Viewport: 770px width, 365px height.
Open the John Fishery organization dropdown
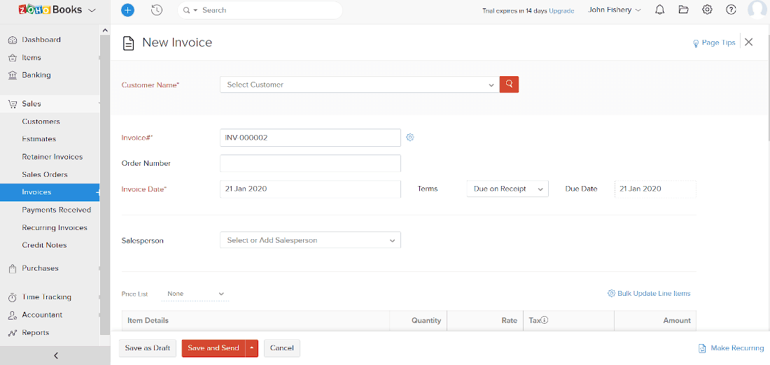click(x=615, y=10)
